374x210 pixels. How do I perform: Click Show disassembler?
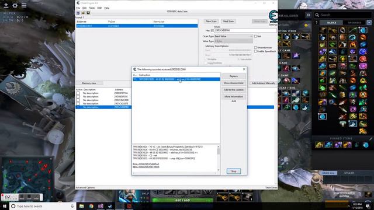tap(234, 83)
